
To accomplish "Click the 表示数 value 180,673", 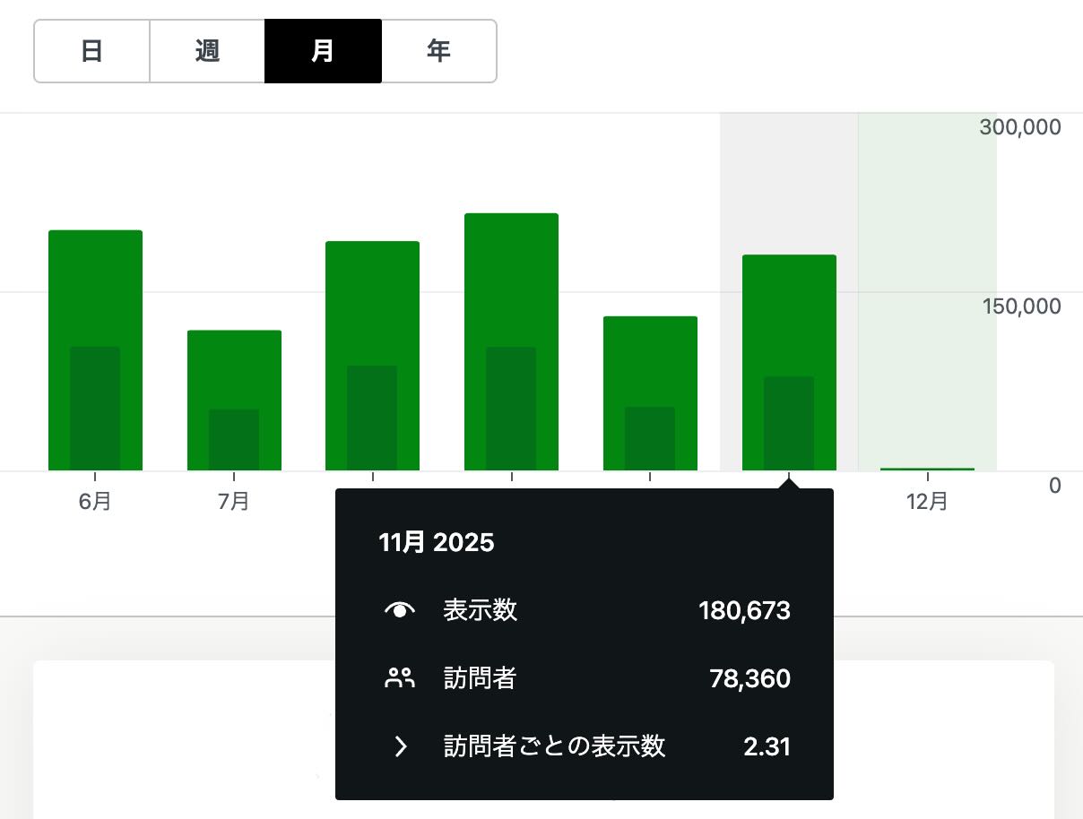I will pyautogui.click(x=744, y=611).
